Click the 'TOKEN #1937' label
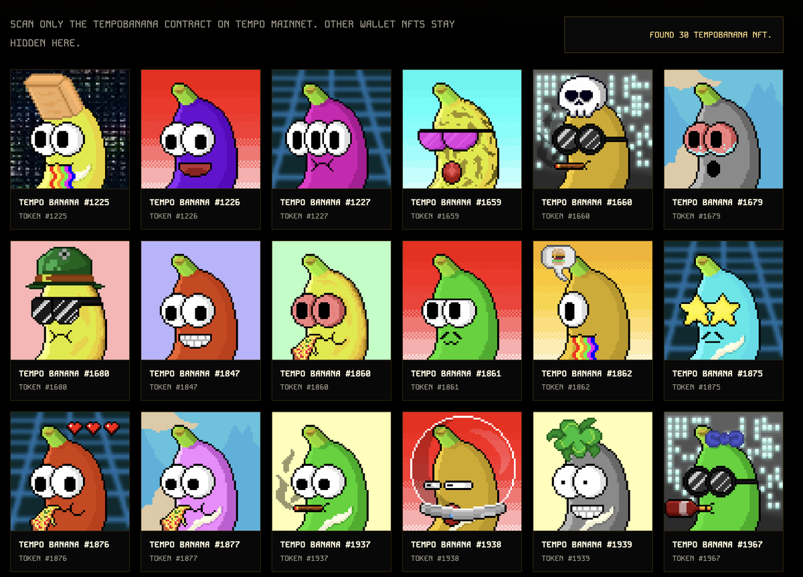This screenshot has height=577, width=803. point(304,559)
